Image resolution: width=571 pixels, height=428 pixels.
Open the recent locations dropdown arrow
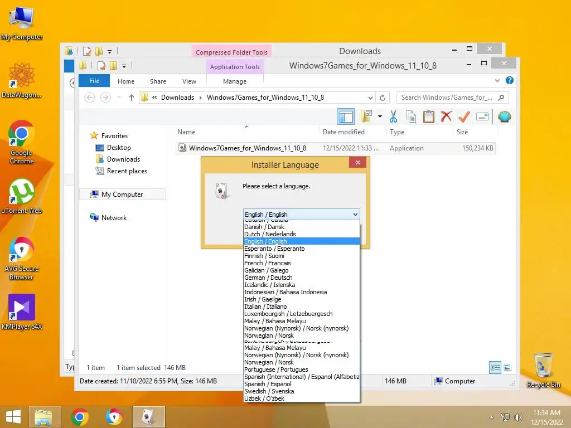(119, 98)
